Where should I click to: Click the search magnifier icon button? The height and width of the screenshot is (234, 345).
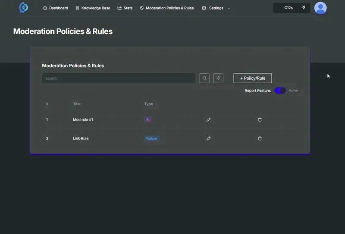pos(204,78)
